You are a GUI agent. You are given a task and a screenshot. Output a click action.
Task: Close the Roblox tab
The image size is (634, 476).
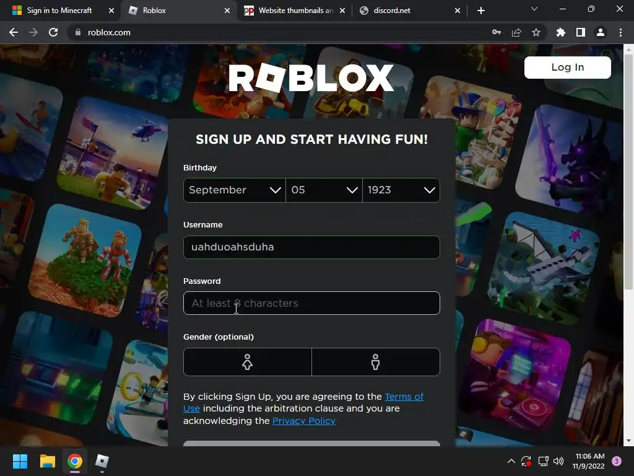(227, 11)
